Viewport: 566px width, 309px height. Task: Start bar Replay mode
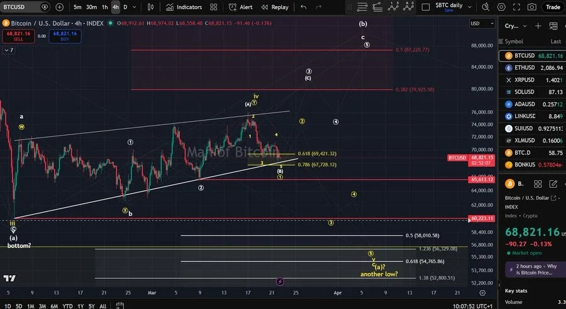click(275, 7)
